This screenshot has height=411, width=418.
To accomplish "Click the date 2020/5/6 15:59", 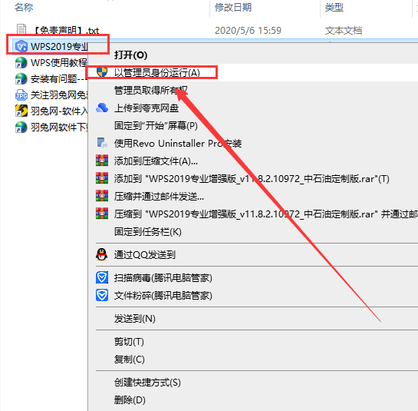I will pos(248,31).
